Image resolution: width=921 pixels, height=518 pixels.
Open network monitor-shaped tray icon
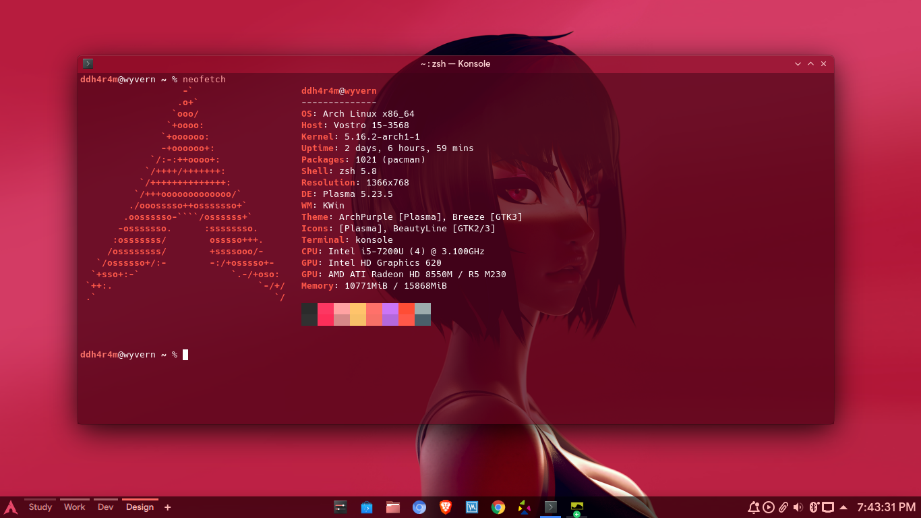tap(828, 507)
